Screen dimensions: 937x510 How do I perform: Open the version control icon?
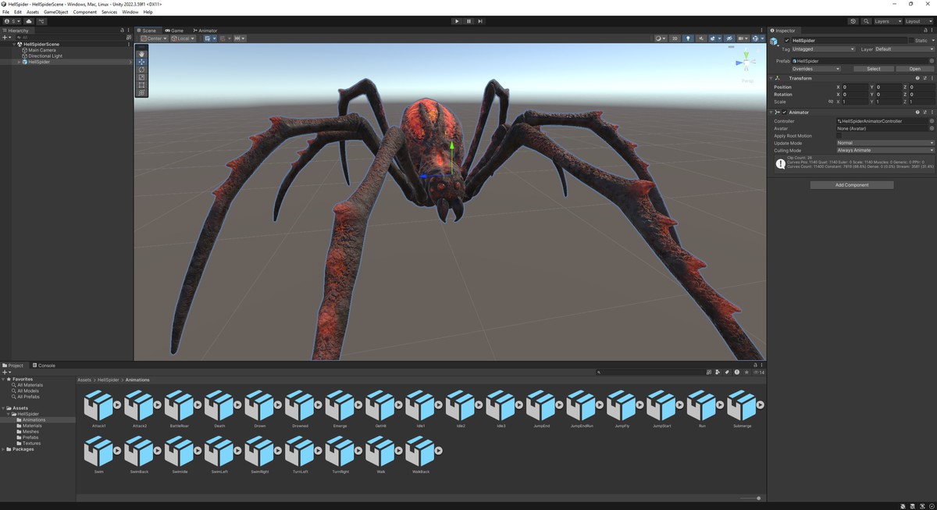(x=41, y=21)
